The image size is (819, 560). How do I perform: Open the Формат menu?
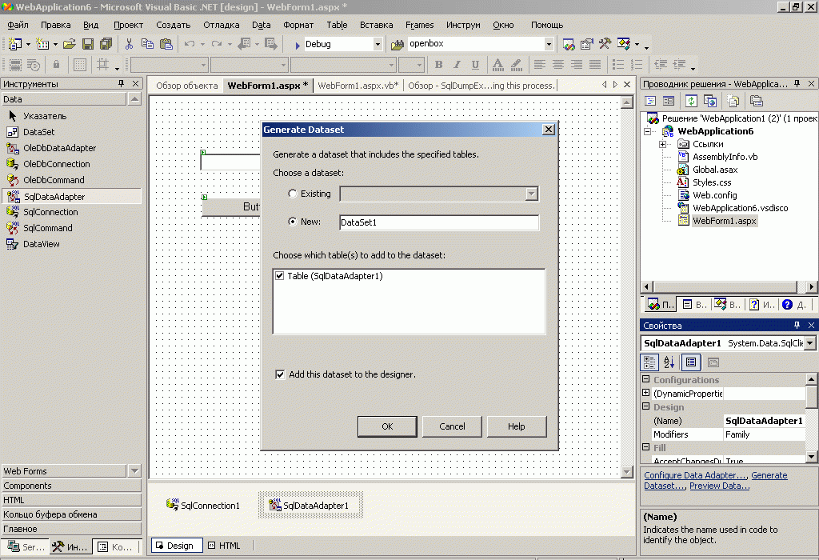tap(298, 25)
